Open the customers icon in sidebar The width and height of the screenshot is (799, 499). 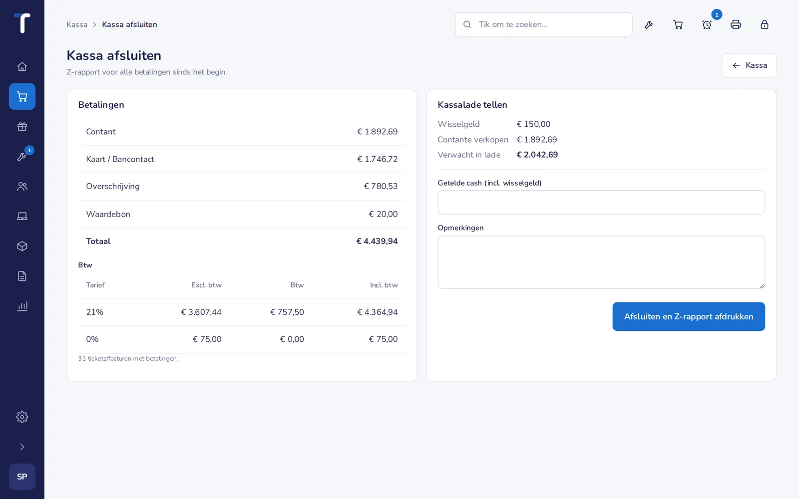click(x=22, y=186)
